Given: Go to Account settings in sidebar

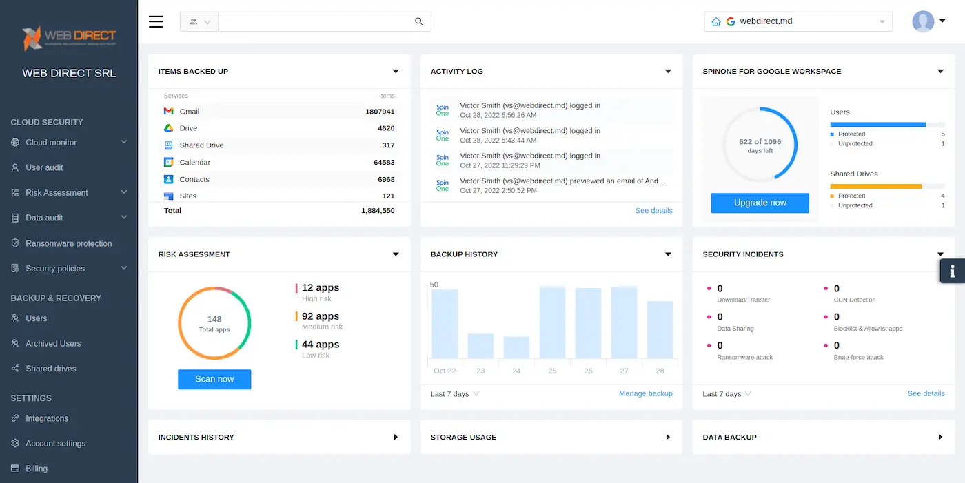Looking at the screenshot, I should 55,444.
